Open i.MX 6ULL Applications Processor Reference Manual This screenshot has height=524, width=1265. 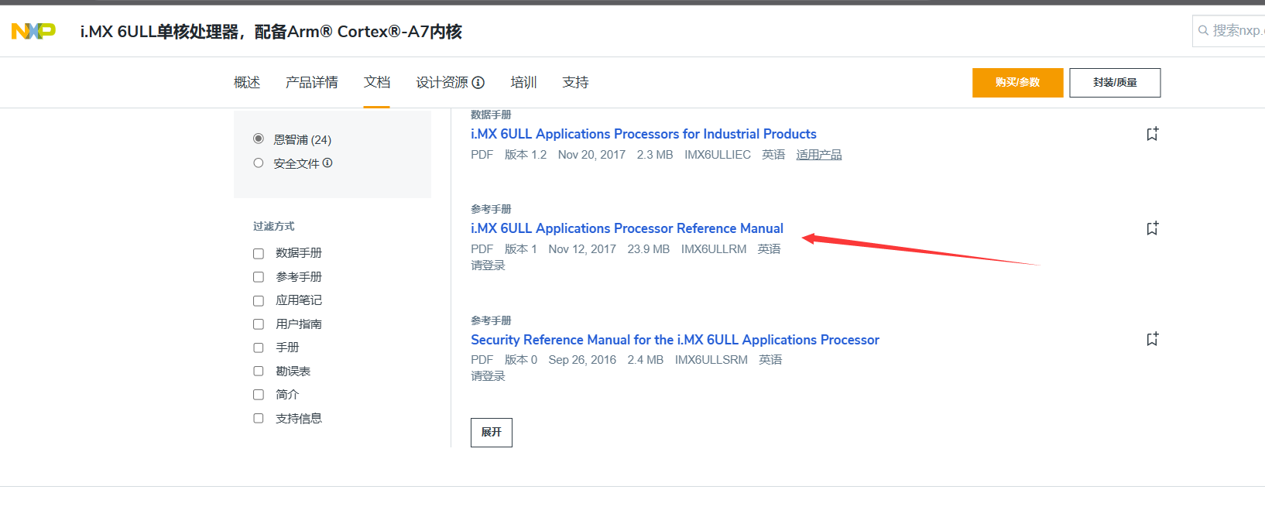(x=627, y=228)
